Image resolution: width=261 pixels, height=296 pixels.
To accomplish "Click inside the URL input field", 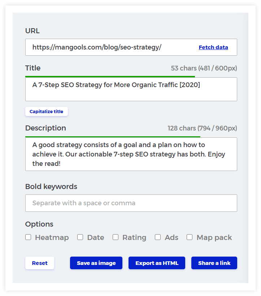I will pos(108,47).
